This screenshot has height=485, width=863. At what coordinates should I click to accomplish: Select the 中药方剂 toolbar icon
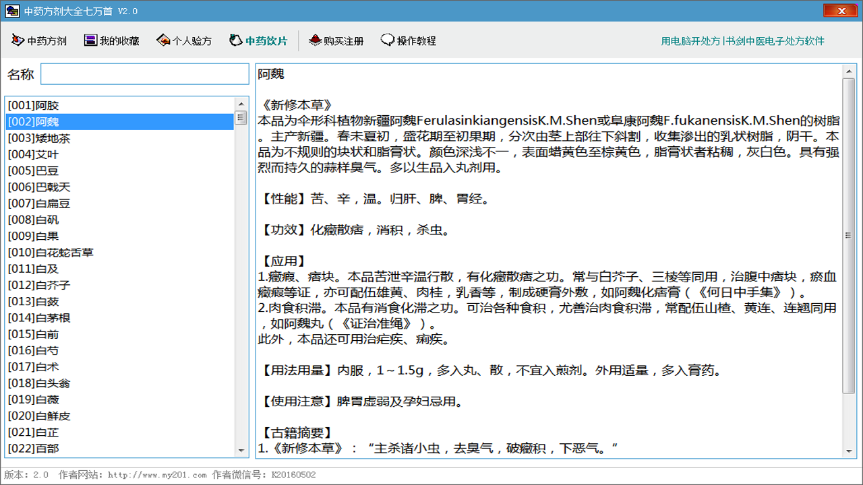(x=17, y=40)
